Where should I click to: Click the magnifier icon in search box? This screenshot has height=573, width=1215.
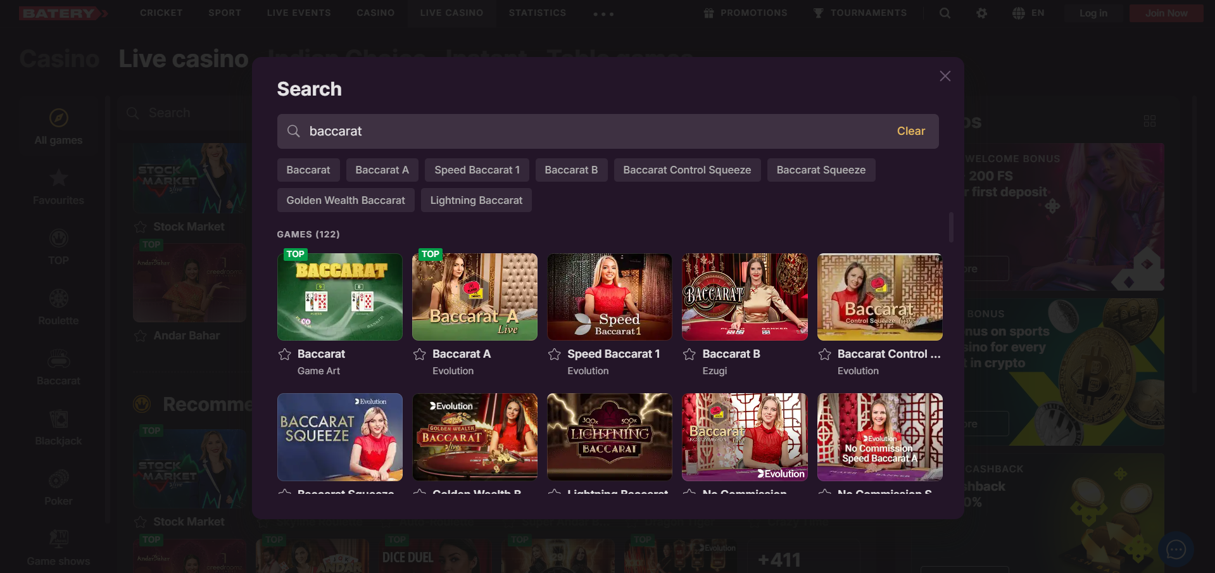click(x=293, y=131)
